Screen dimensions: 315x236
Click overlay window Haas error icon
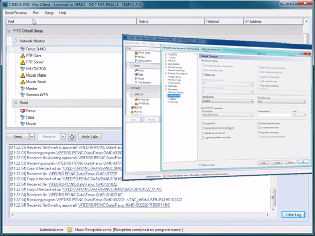pyautogui.click(x=136, y=74)
